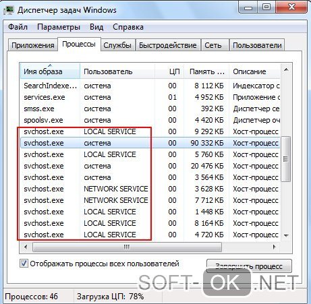
Task: Switch to the Приложения tab
Action: click(x=33, y=45)
